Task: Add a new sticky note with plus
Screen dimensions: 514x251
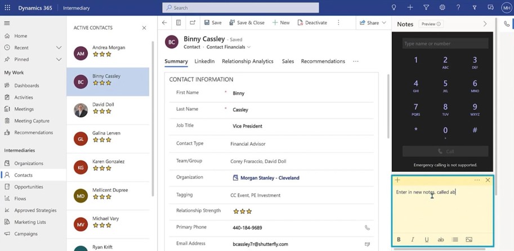Action: 397,180
